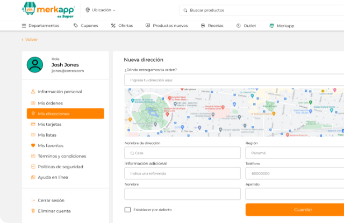The height and width of the screenshot is (223, 344).
Task: Click the Merkapp store icon in the nav bar
Action: coord(271,26)
